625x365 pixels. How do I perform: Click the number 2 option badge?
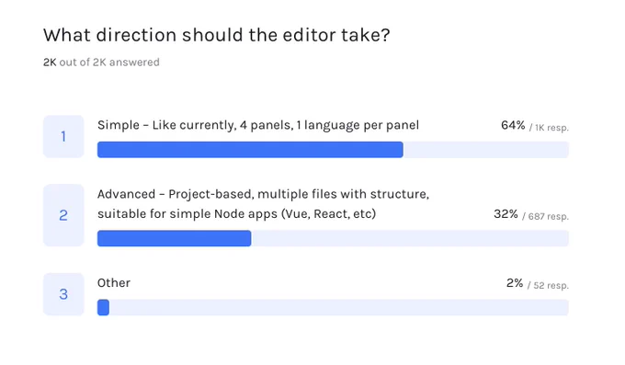[63, 215]
